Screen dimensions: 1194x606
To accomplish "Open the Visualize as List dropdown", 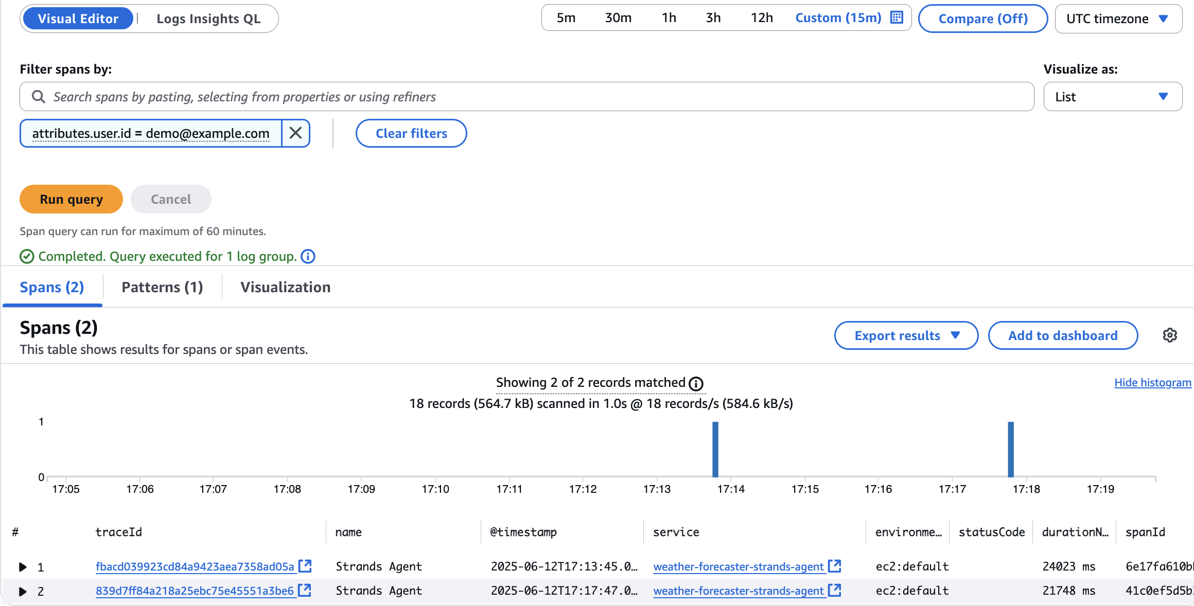I will point(1113,96).
